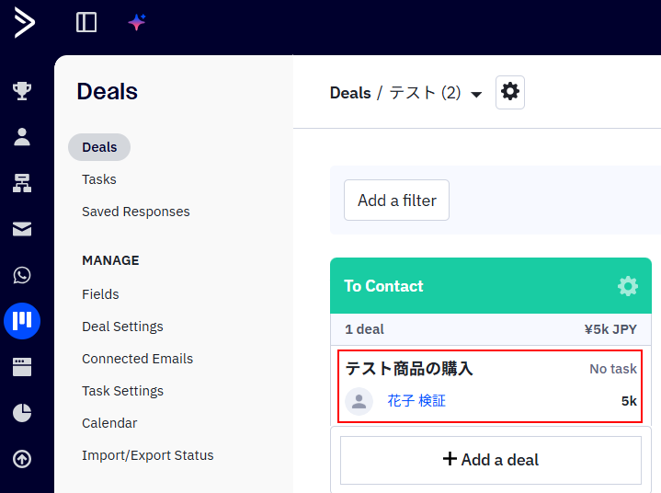Image resolution: width=661 pixels, height=493 pixels.
Task: Open the AI sparkle assistant
Action: click(137, 22)
